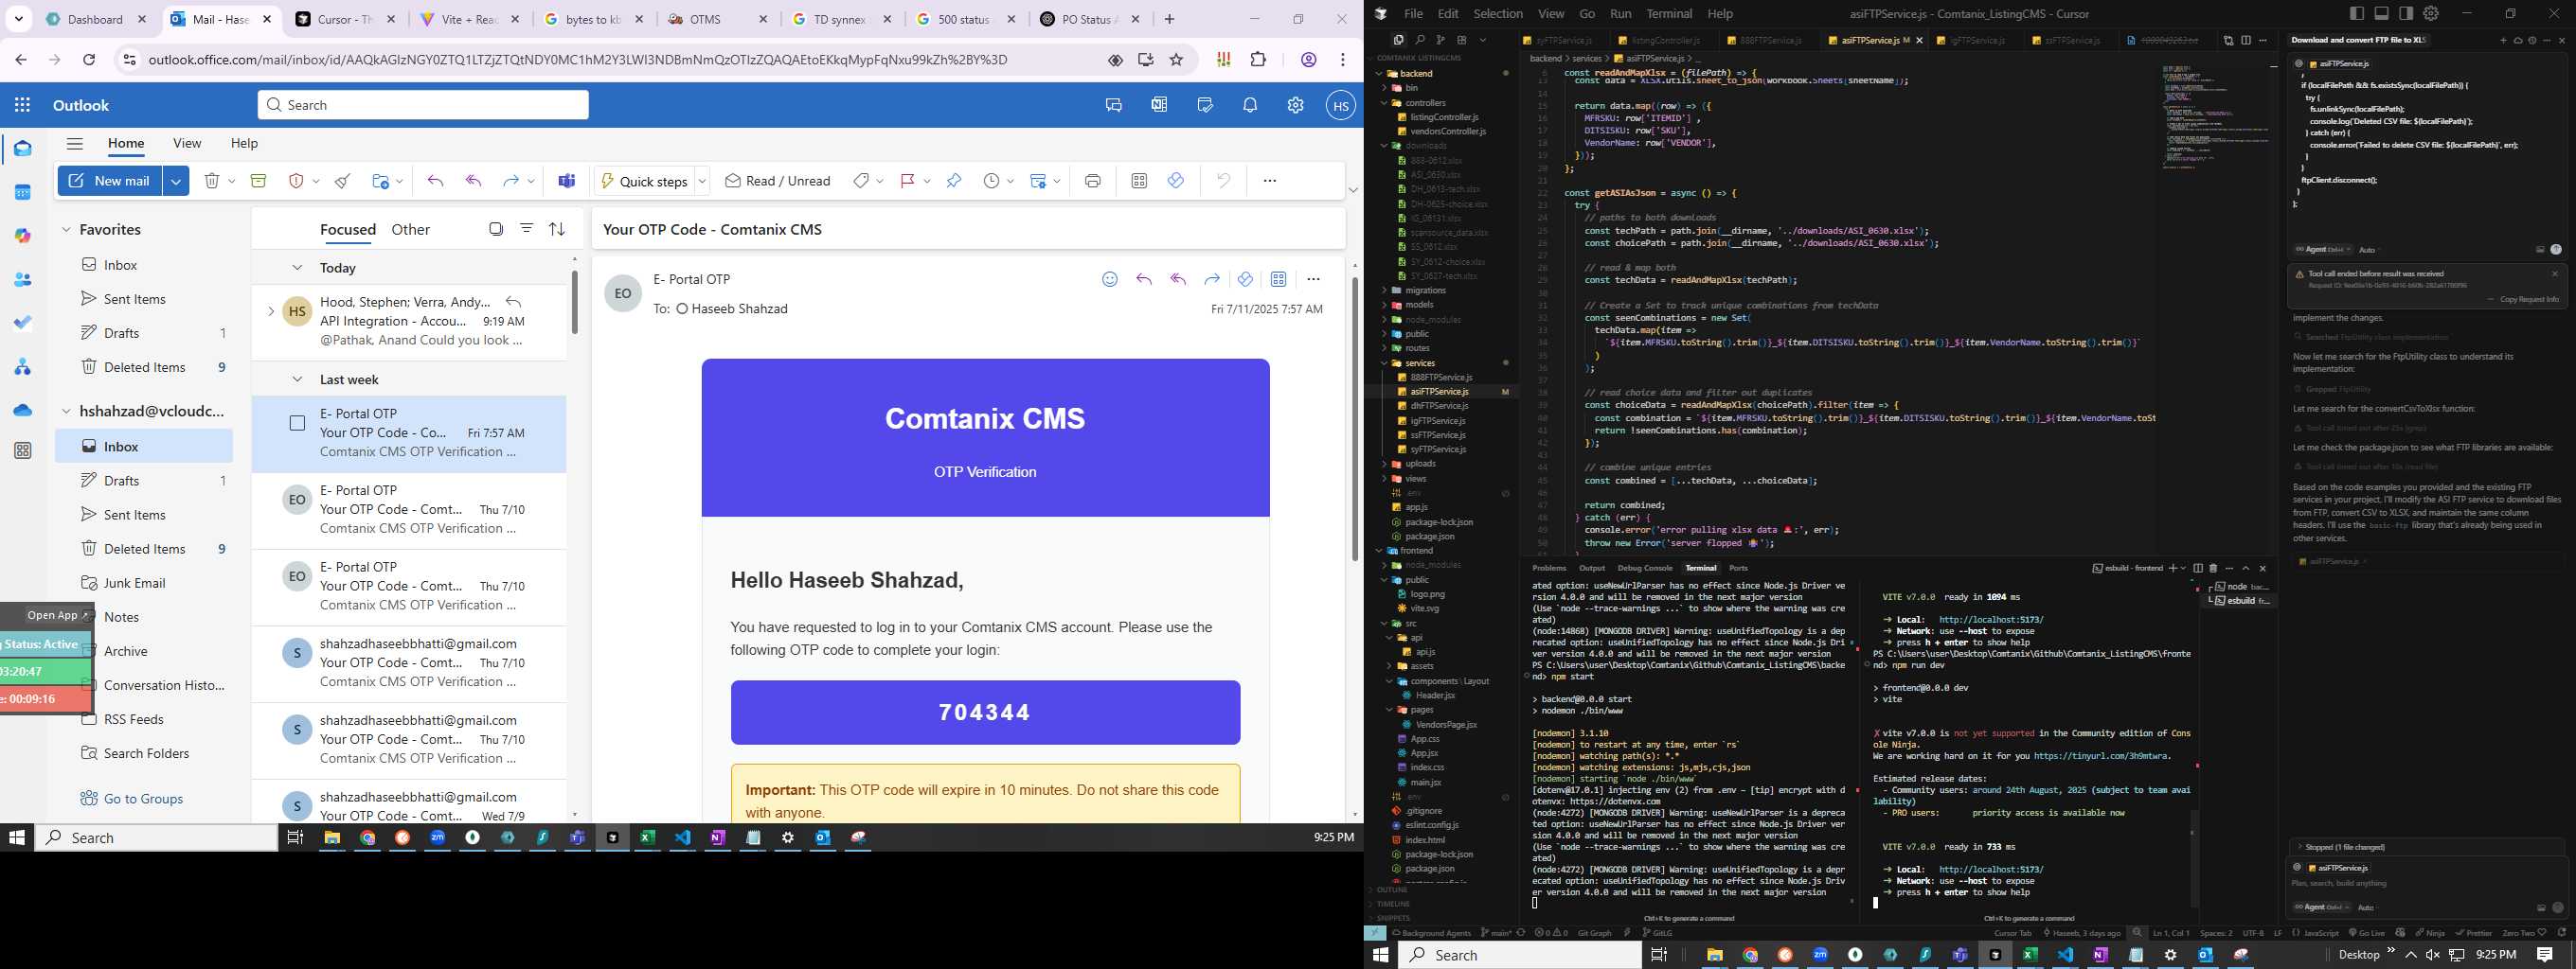2576x969 pixels.
Task: Open Junk Email folder
Action: point(134,584)
